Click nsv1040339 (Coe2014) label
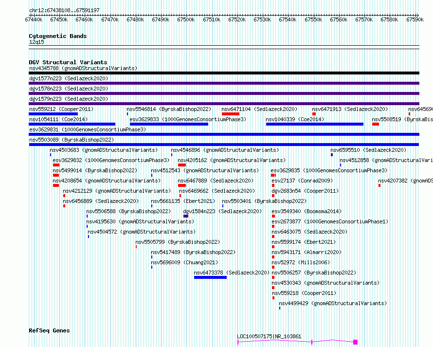Image resolution: width=433 pixels, height=347 pixels. [x=295, y=119]
